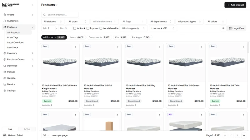Go to the next page

pyautogui.click(x=237, y=135)
